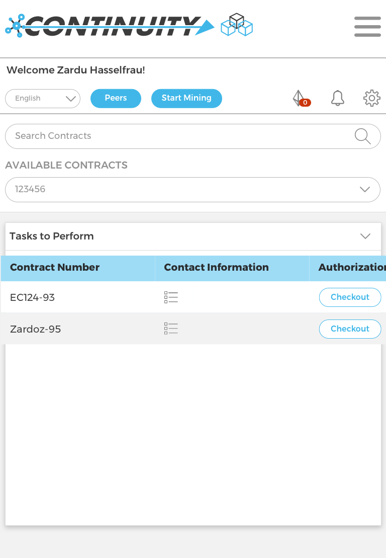Collapse the Tasks to Perform panel
The width and height of the screenshot is (386, 558).
click(365, 236)
